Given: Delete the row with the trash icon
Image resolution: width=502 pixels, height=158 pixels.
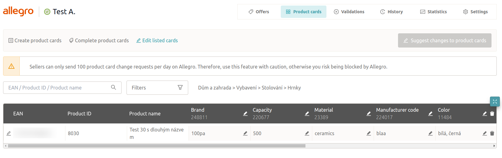Looking at the screenshot, I should click(x=492, y=133).
